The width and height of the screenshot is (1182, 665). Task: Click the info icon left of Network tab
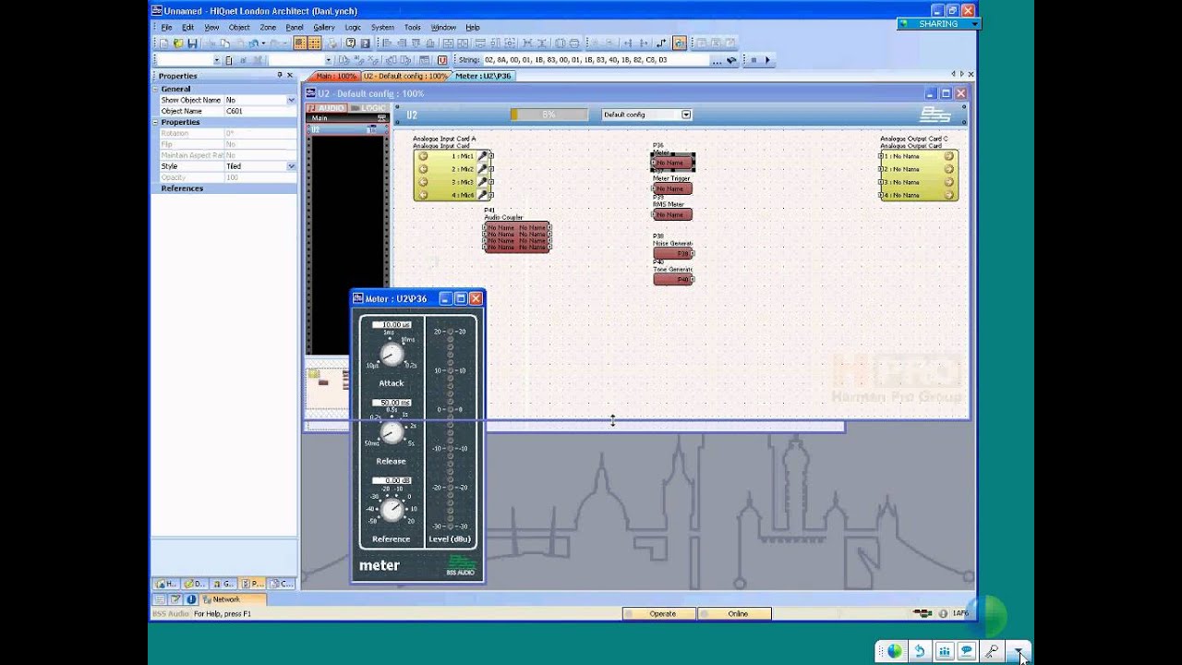pos(191,599)
